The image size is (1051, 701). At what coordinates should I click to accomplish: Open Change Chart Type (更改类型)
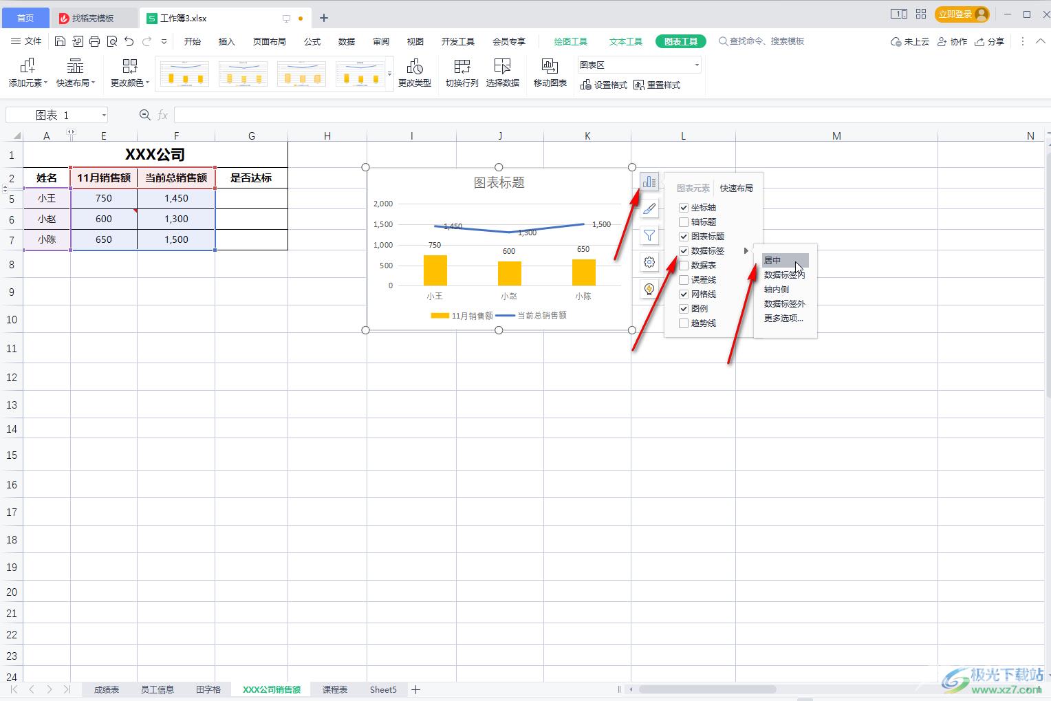(x=415, y=73)
